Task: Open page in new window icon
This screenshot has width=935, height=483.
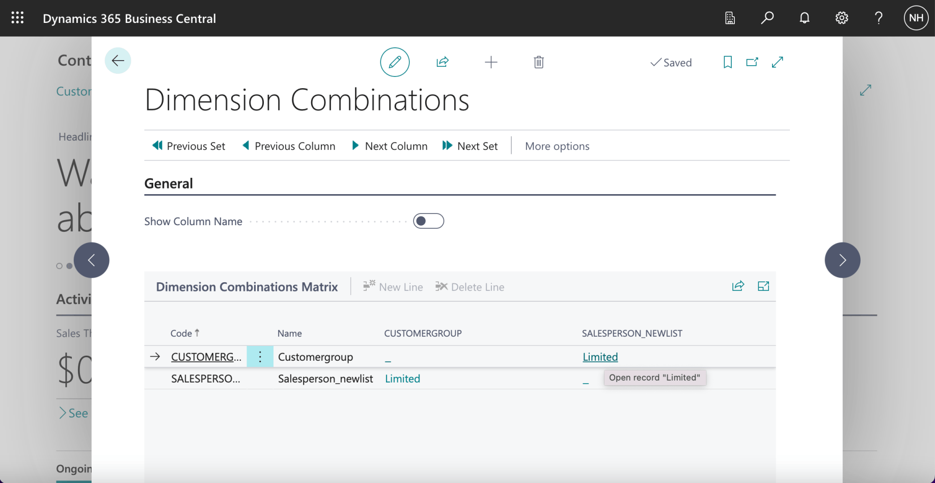Action: point(752,62)
